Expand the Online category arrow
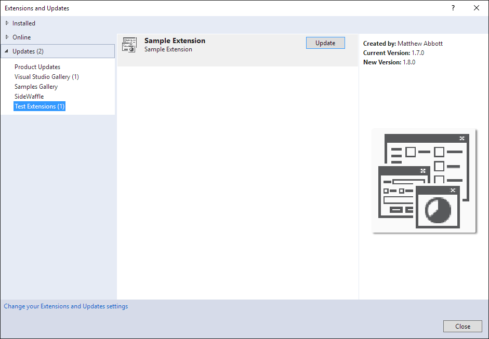Viewport: 489px width, 339px height. coord(7,37)
